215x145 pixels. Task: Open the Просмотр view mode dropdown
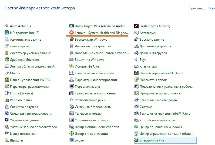pyautogui.click(x=211, y=8)
